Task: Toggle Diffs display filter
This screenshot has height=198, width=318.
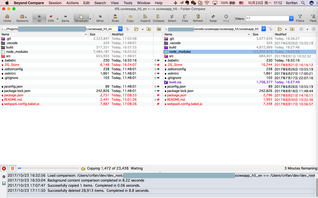Action: (x=51, y=18)
